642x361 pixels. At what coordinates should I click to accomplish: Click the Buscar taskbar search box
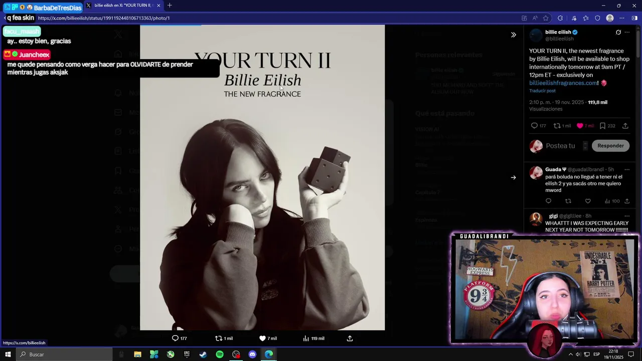tap(64, 354)
